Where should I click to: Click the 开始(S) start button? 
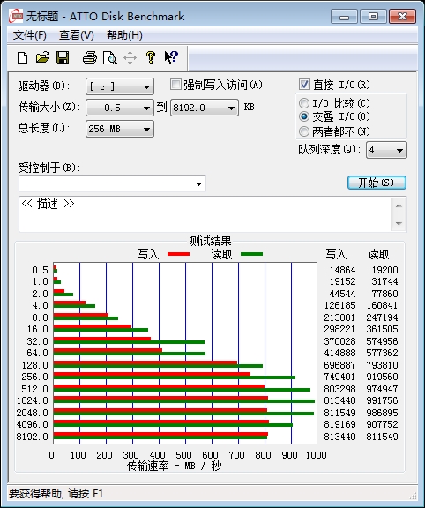coord(377,183)
